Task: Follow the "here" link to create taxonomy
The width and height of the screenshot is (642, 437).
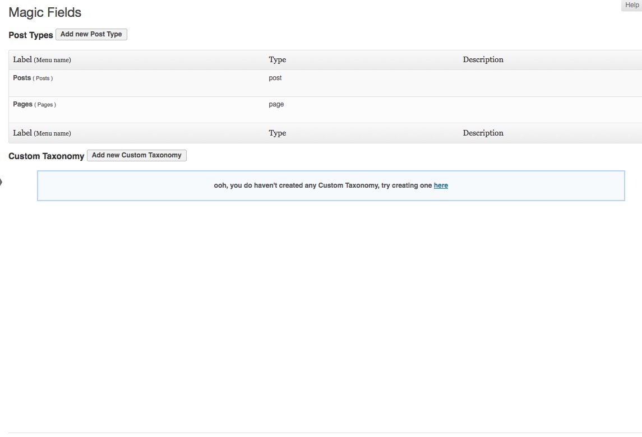Action: [441, 185]
